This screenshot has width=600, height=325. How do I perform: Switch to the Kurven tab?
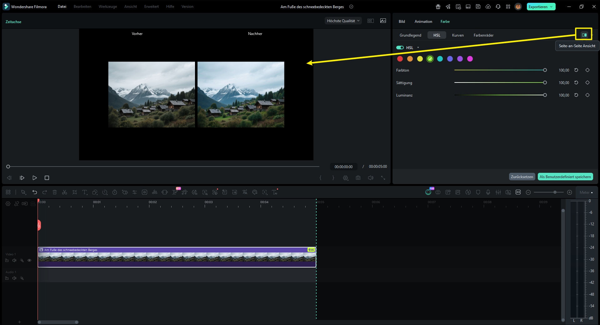click(458, 35)
